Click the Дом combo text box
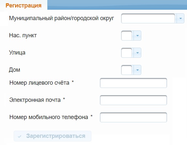 [x=127, y=70]
